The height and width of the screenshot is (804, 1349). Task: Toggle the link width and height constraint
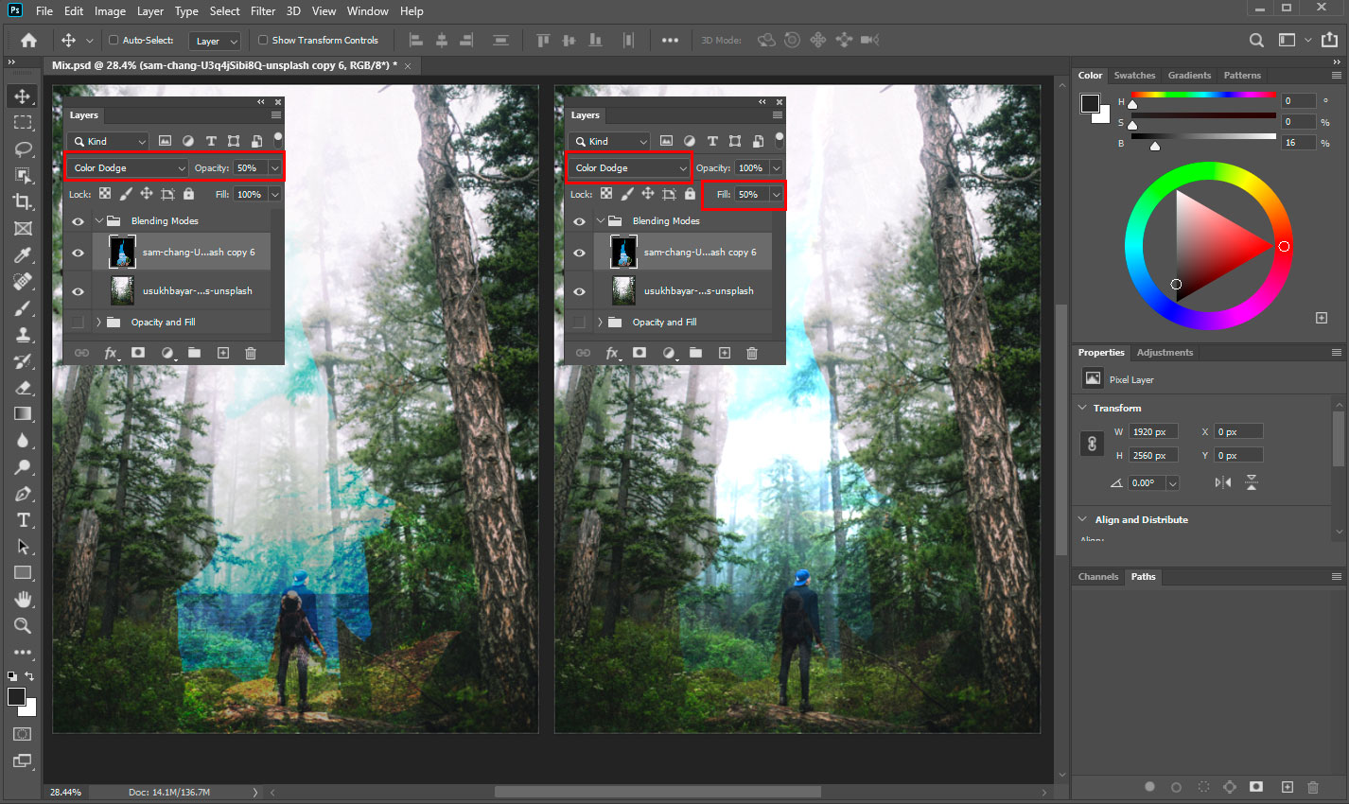tap(1093, 444)
